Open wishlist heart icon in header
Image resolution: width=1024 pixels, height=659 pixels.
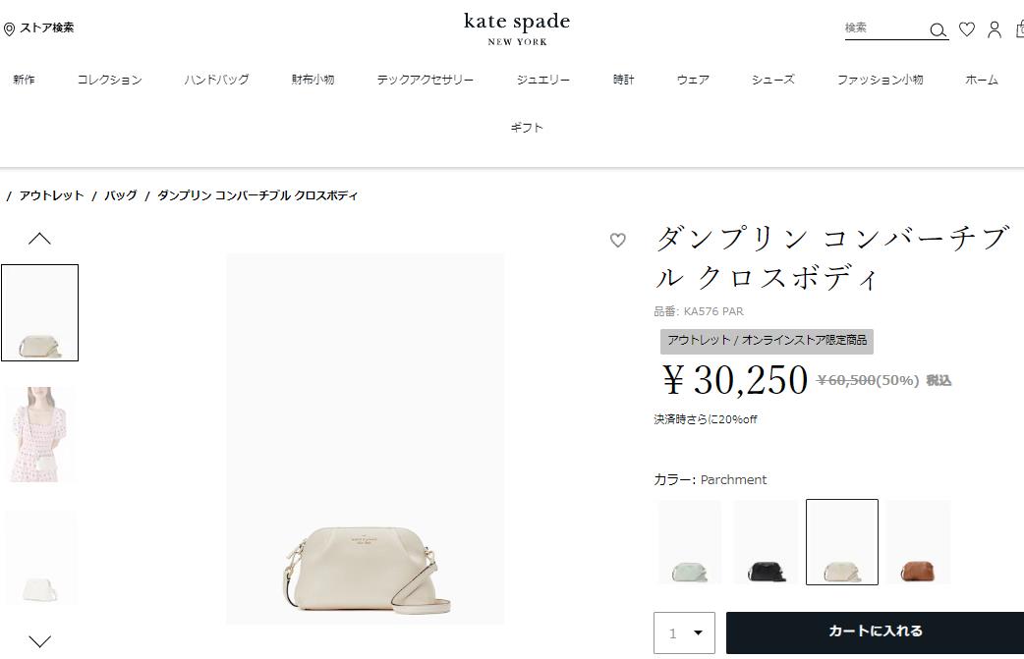967,29
